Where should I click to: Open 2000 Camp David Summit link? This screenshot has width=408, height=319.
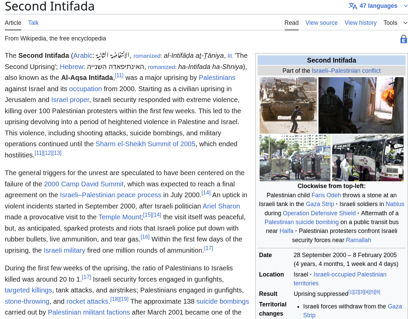[x=84, y=184]
